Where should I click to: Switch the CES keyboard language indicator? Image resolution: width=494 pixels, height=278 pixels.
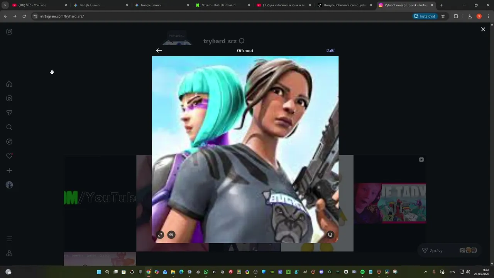(x=452, y=272)
